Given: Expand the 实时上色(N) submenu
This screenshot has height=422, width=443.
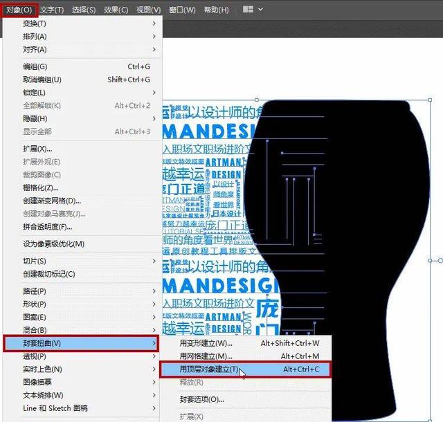Looking at the screenshot, I should pyautogui.click(x=82, y=369).
